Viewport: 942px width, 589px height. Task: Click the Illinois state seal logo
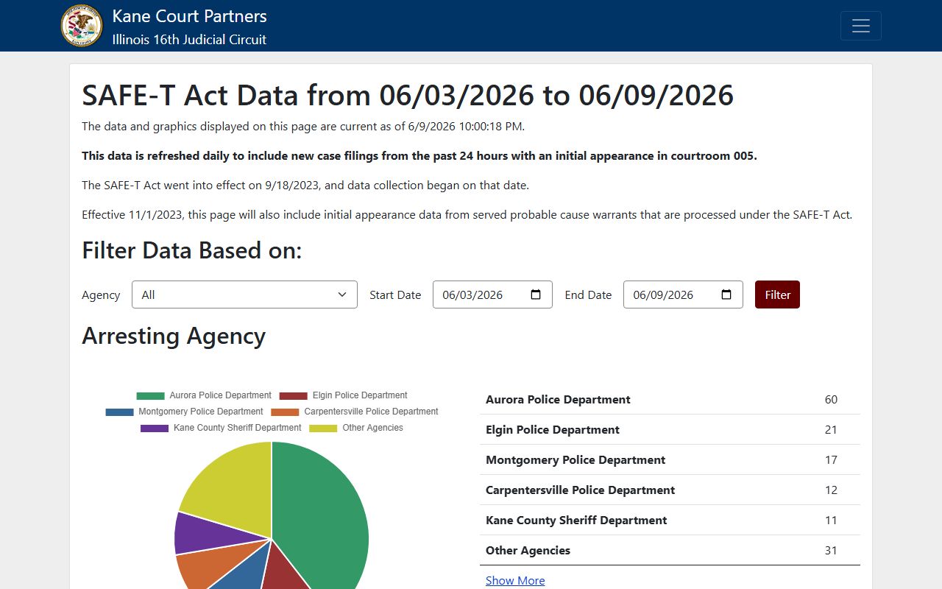(82, 26)
